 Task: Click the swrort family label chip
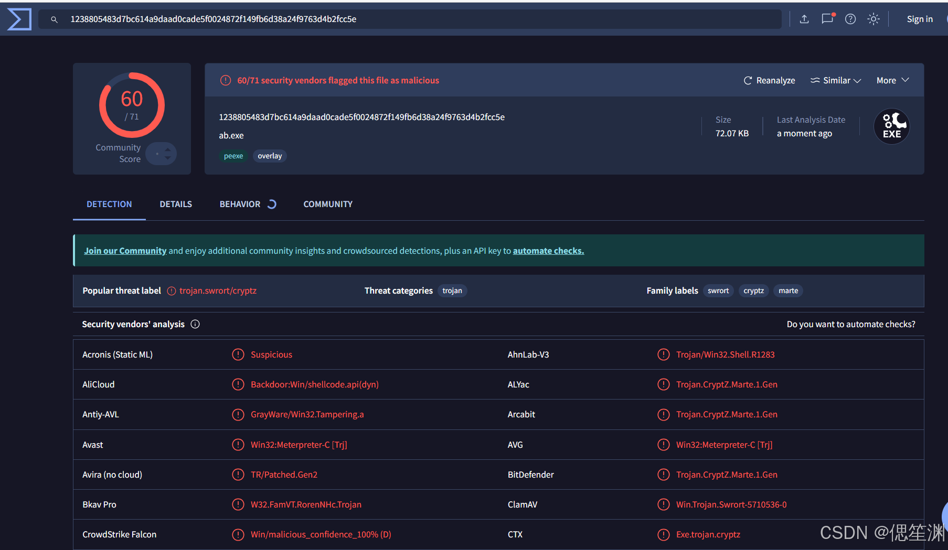click(x=718, y=290)
